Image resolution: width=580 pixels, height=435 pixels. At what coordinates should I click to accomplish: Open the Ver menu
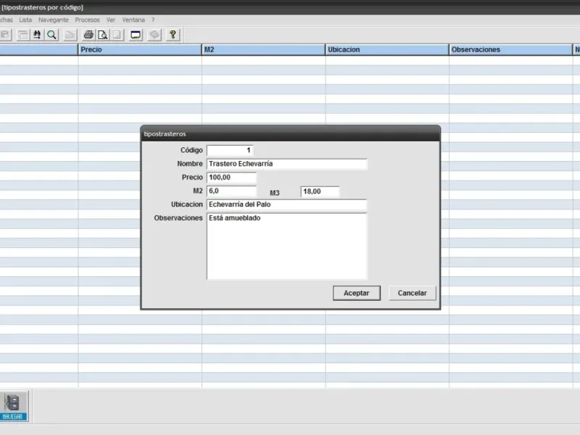(x=111, y=20)
